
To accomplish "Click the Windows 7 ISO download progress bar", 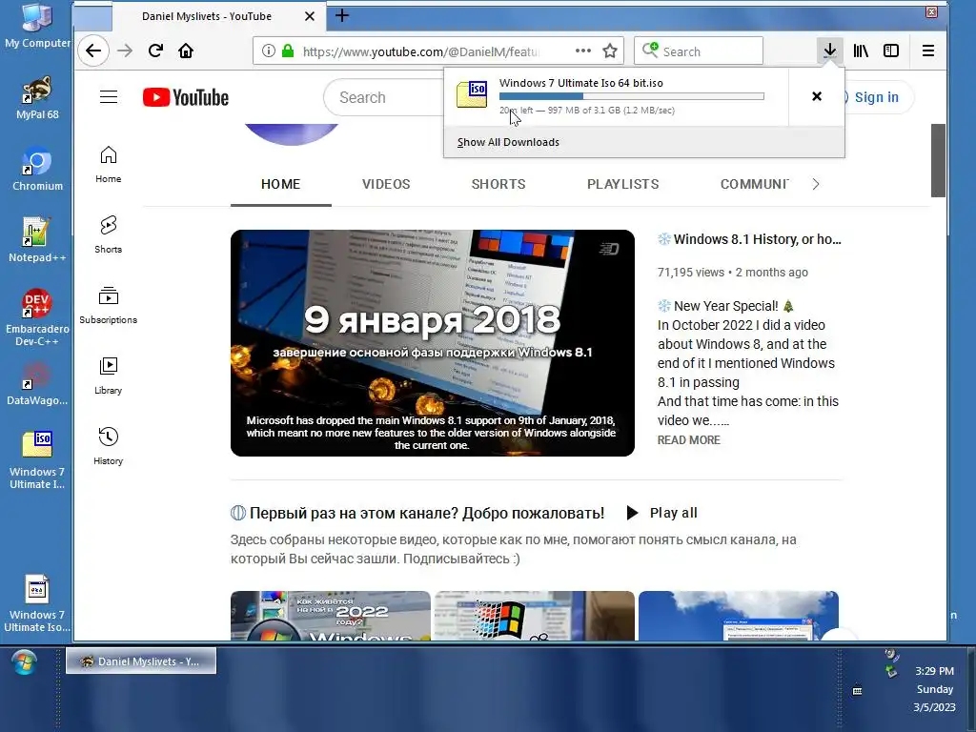I will (631, 96).
